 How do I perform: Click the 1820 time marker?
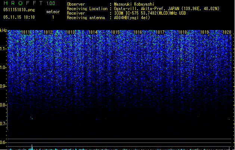click(227, 32)
